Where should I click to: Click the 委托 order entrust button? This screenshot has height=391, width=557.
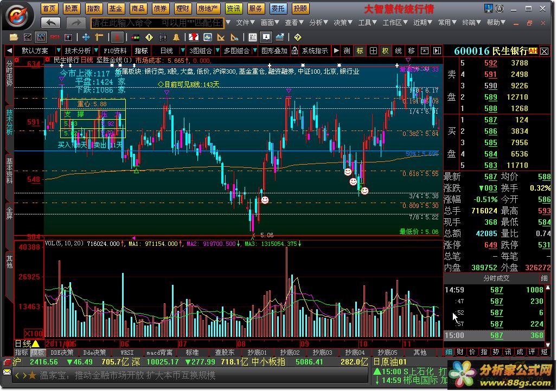278,9
